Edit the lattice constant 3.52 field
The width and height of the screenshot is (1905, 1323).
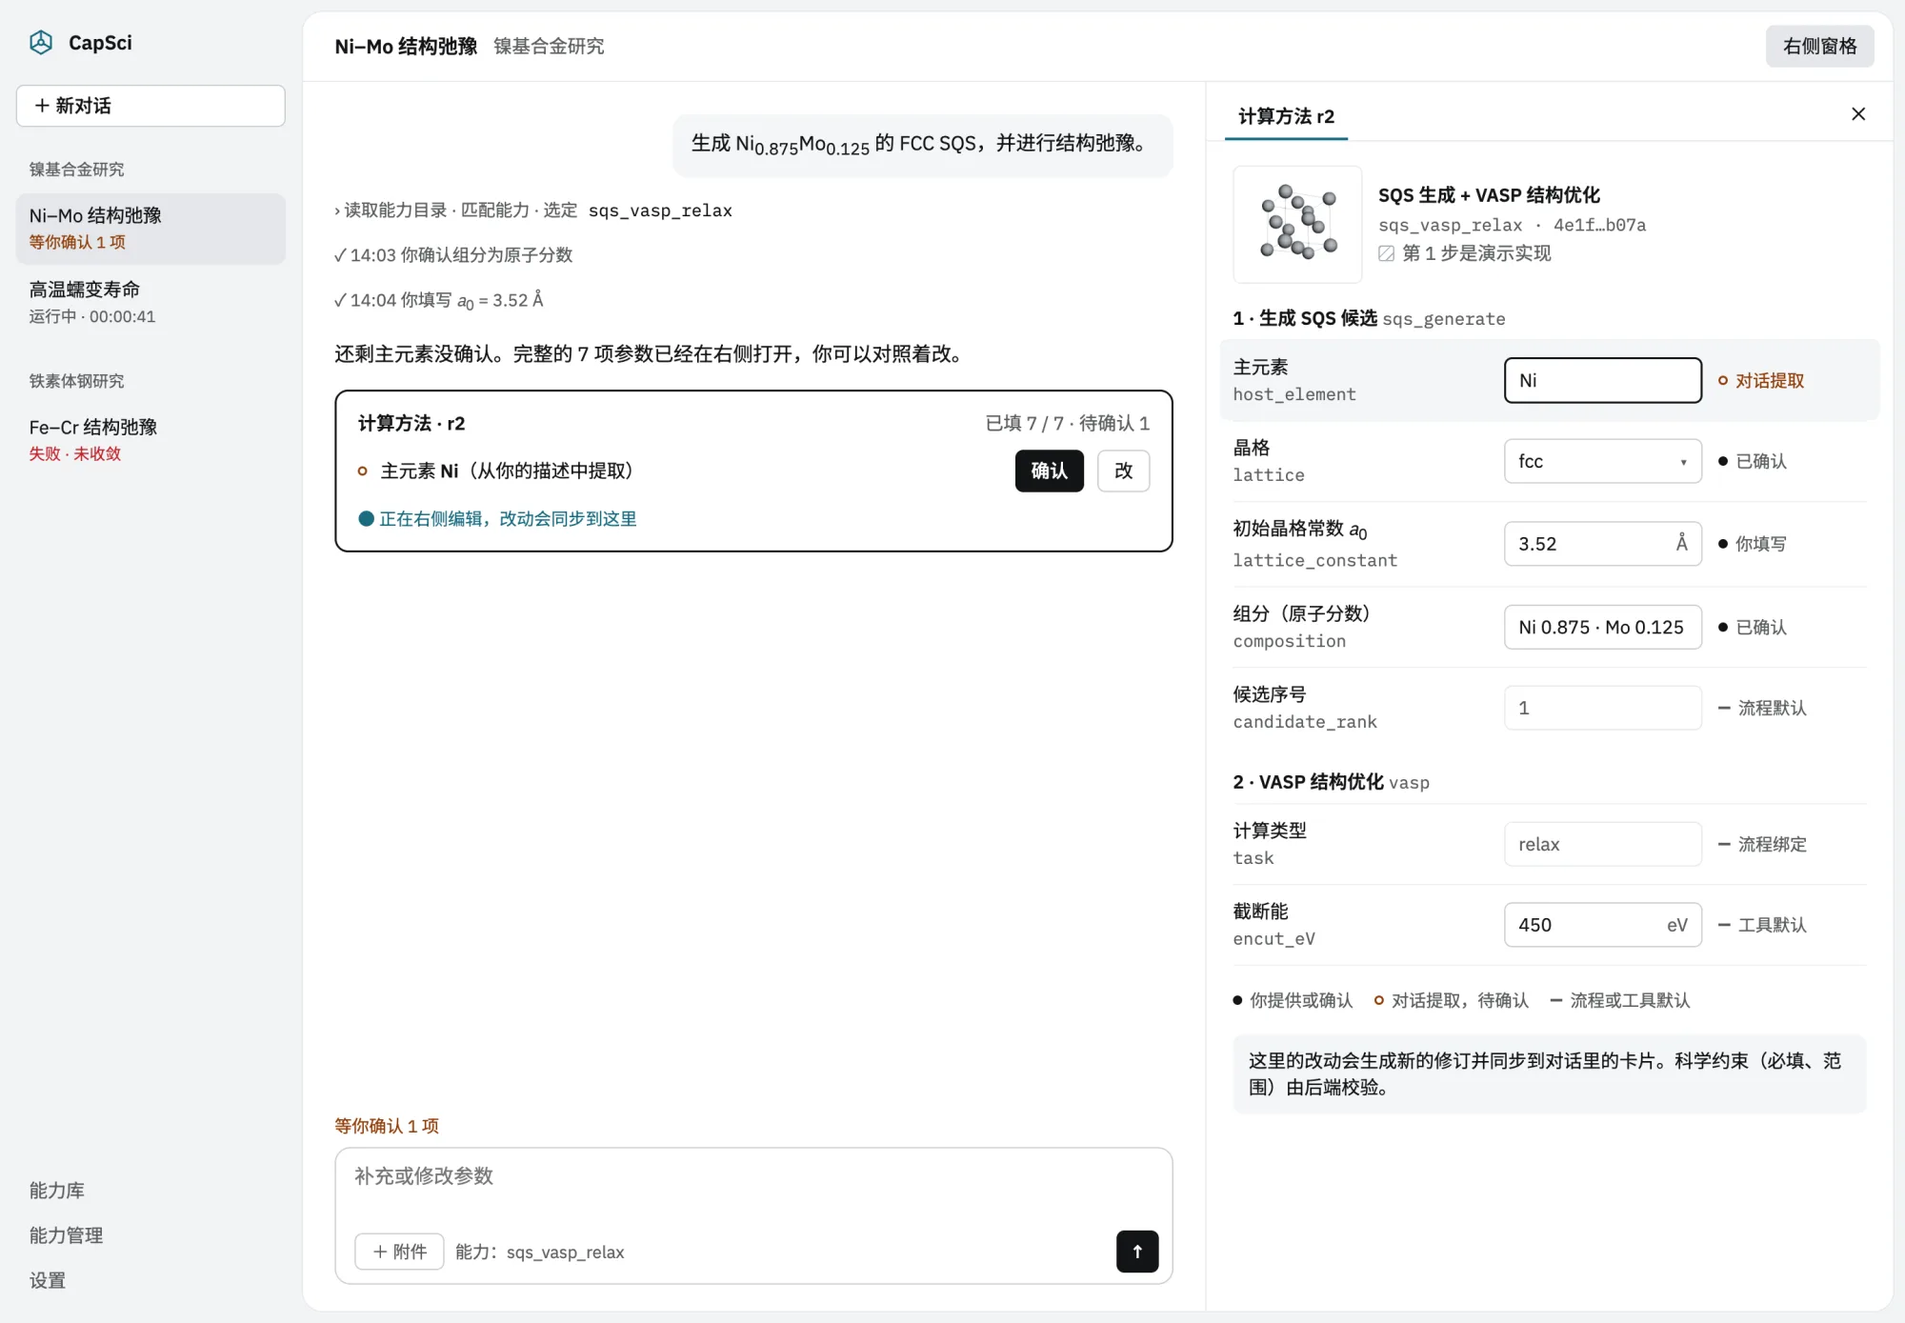[1602, 543]
